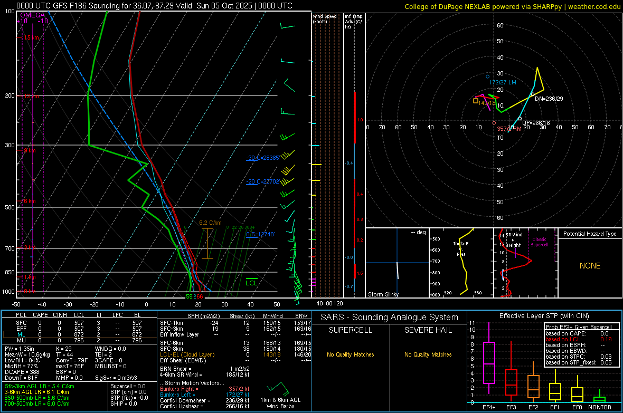This screenshot has height=413, width=623.
Task: Select the highlighted ML parcel row
Action: coord(79,334)
